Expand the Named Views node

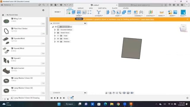pyautogui.click(x=55, y=33)
